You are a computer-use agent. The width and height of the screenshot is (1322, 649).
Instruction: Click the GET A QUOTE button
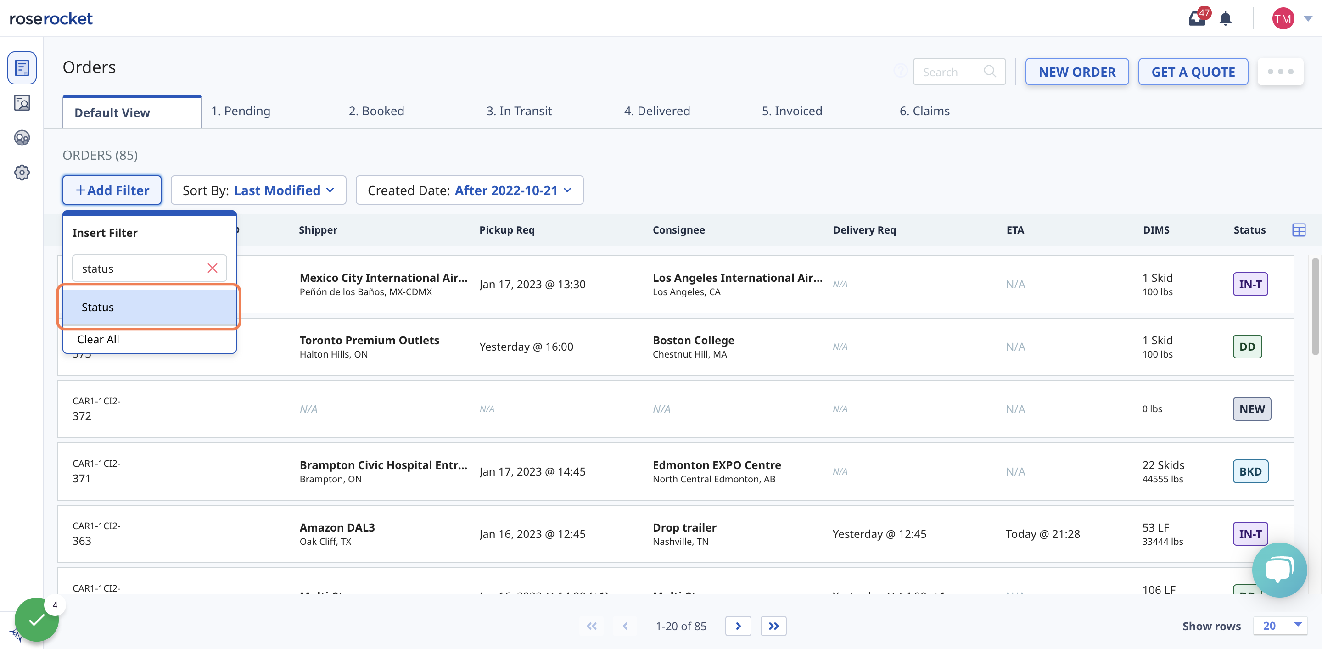[x=1193, y=72]
